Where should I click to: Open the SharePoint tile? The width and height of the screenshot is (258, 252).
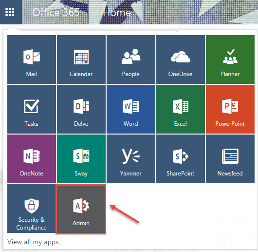pyautogui.click(x=181, y=159)
